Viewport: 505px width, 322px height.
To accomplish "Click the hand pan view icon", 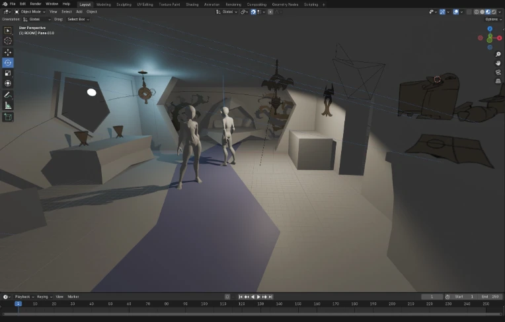I will click(498, 63).
